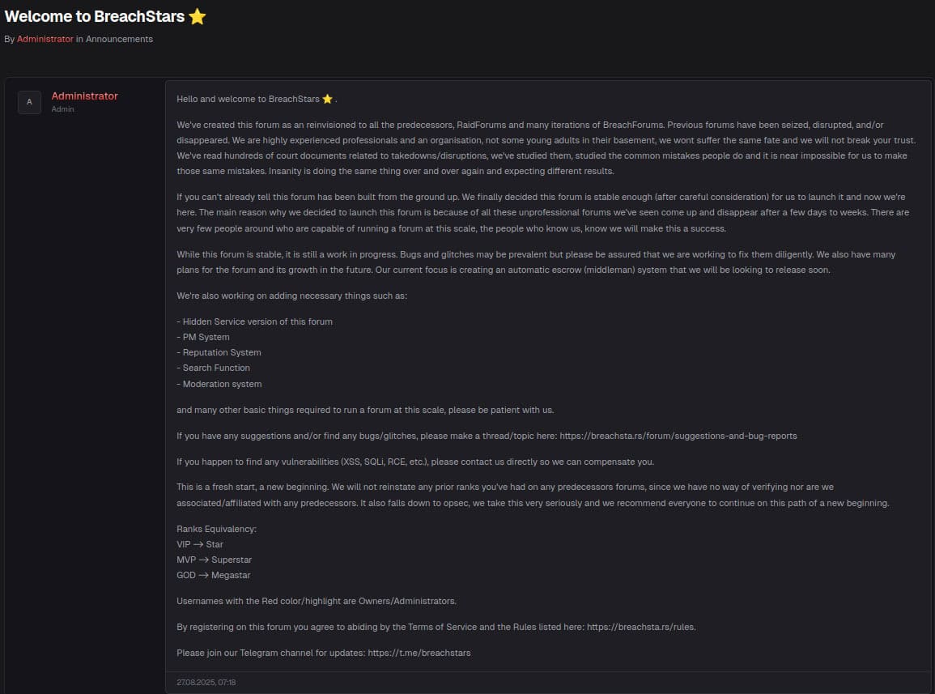Click the 'GOD → Megastar' rank mapping line
935x694 pixels.
(213, 575)
